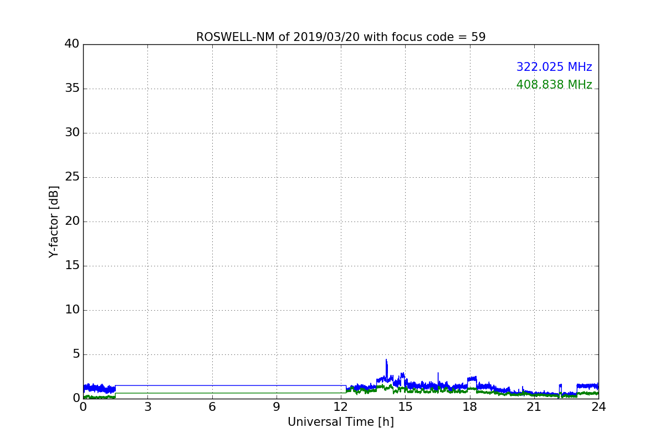The image size is (665, 443).
Task: Click the Universal Time [h] axis label
Action: pos(341,422)
